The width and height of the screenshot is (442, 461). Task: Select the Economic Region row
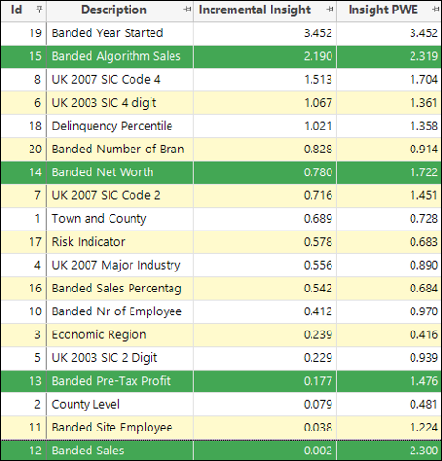click(221, 334)
